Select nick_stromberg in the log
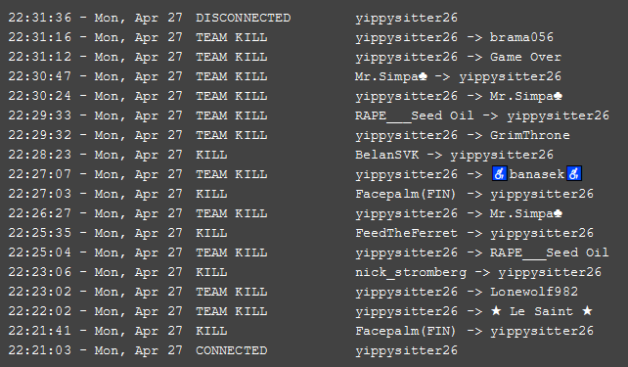Image resolution: width=628 pixels, height=367 pixels. click(x=411, y=272)
